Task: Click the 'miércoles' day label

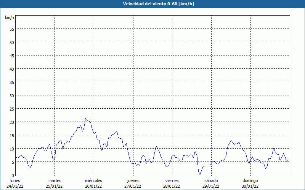Action: [93, 180]
